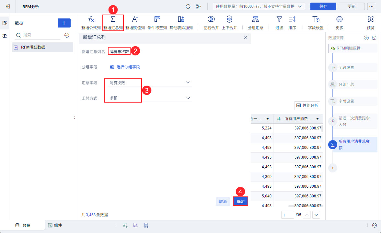Click the 排序 sort icon

pyautogui.click(x=292, y=19)
